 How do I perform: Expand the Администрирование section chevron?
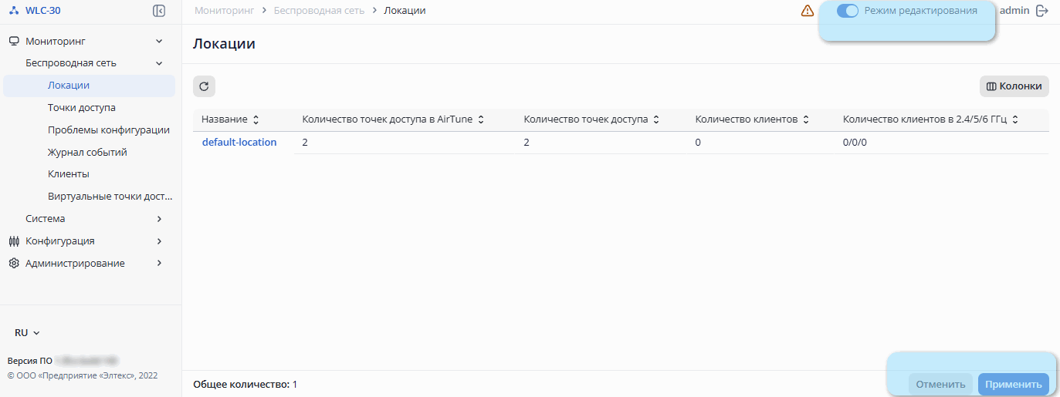pos(159,264)
